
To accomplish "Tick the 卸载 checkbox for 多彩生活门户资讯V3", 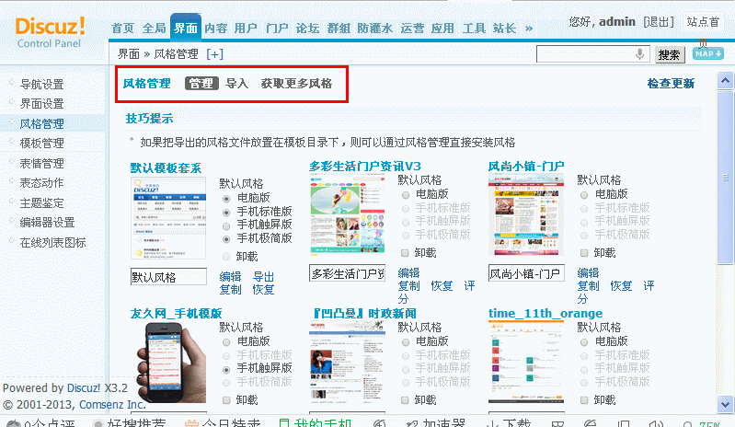I will pyautogui.click(x=405, y=253).
